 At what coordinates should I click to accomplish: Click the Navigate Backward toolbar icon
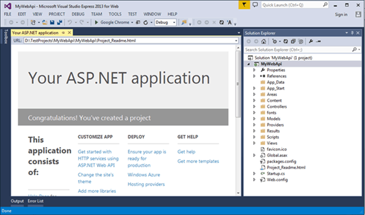[x=11, y=22]
